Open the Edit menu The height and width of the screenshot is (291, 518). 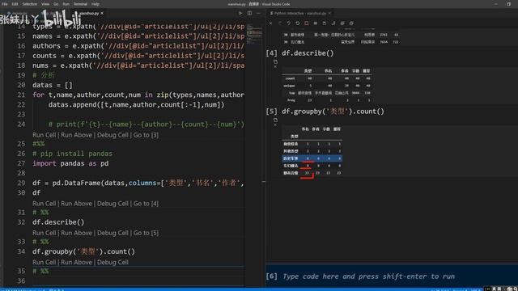(x=15, y=4)
